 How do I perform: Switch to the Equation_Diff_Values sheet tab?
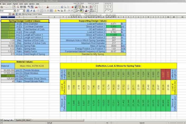click(x=23, y=120)
